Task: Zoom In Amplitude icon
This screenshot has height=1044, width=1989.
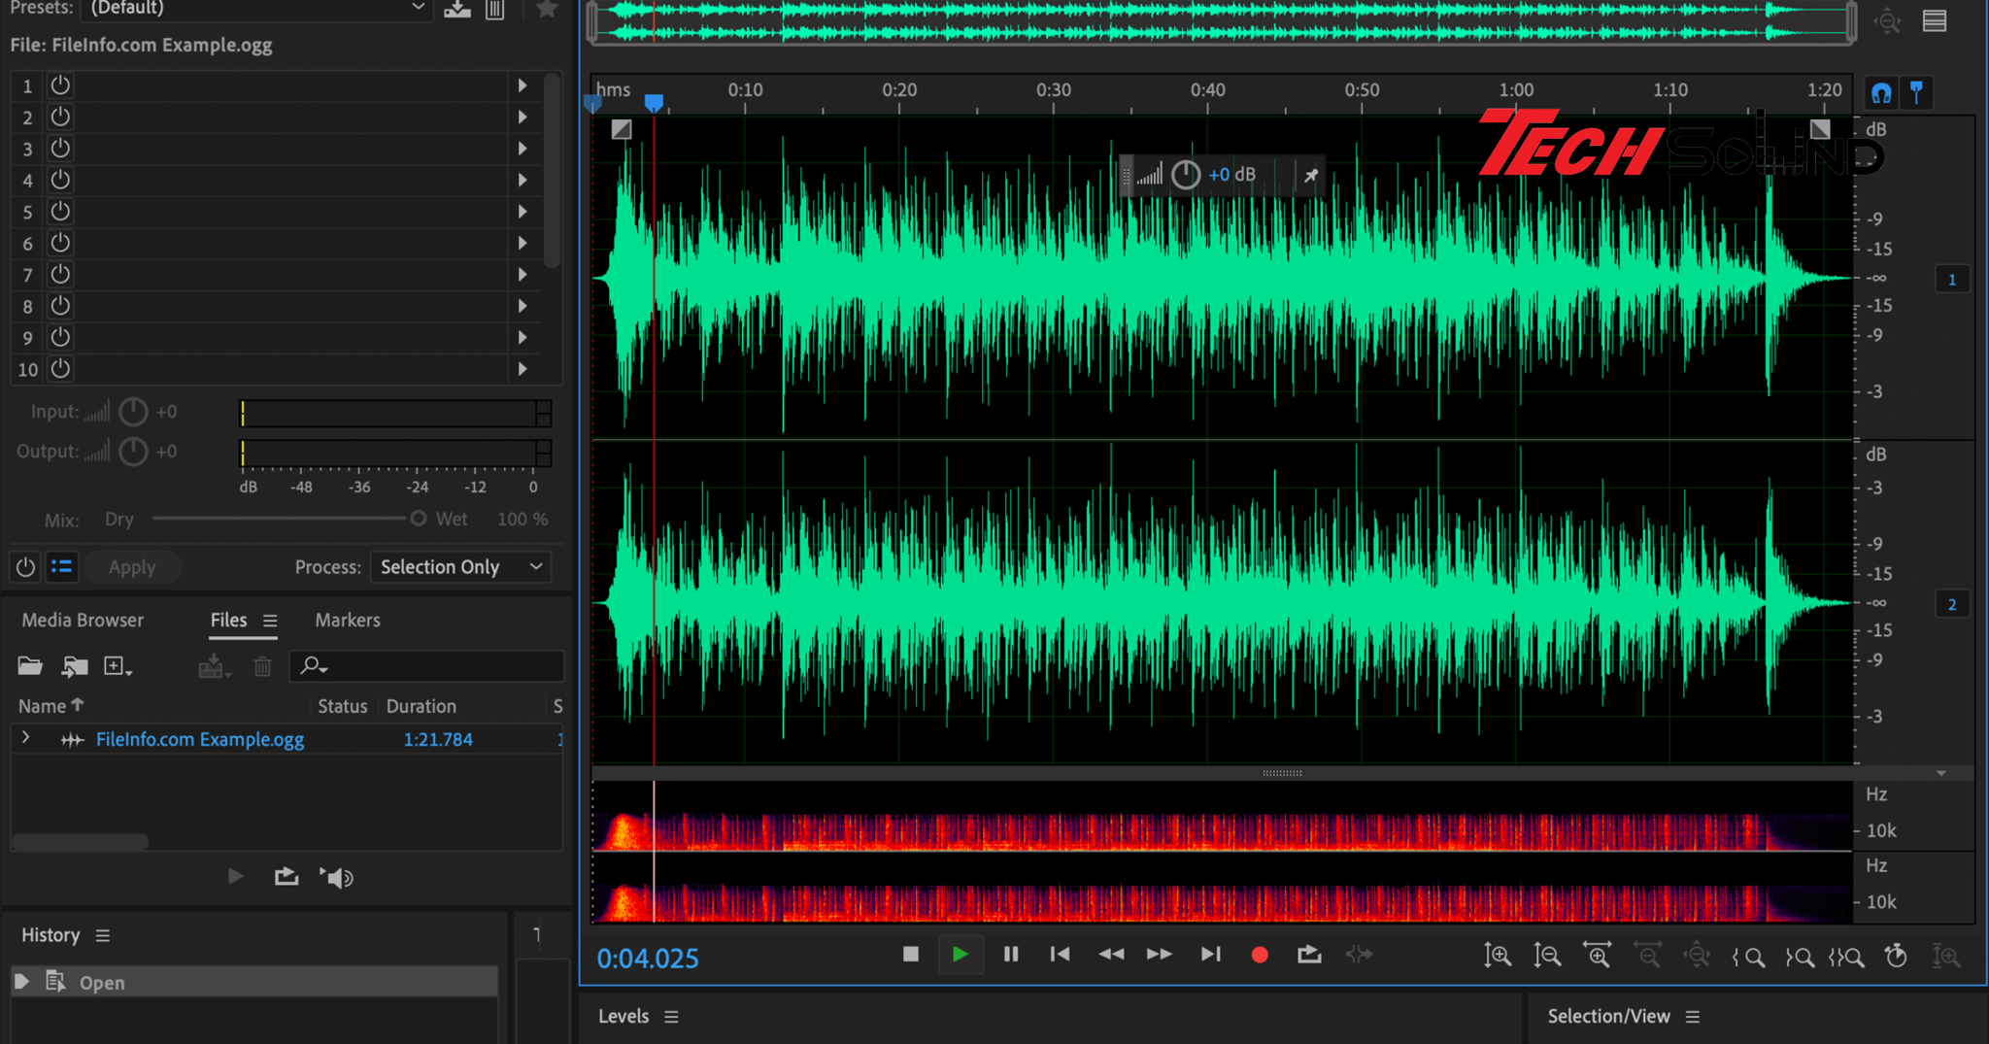Action: (x=1498, y=956)
